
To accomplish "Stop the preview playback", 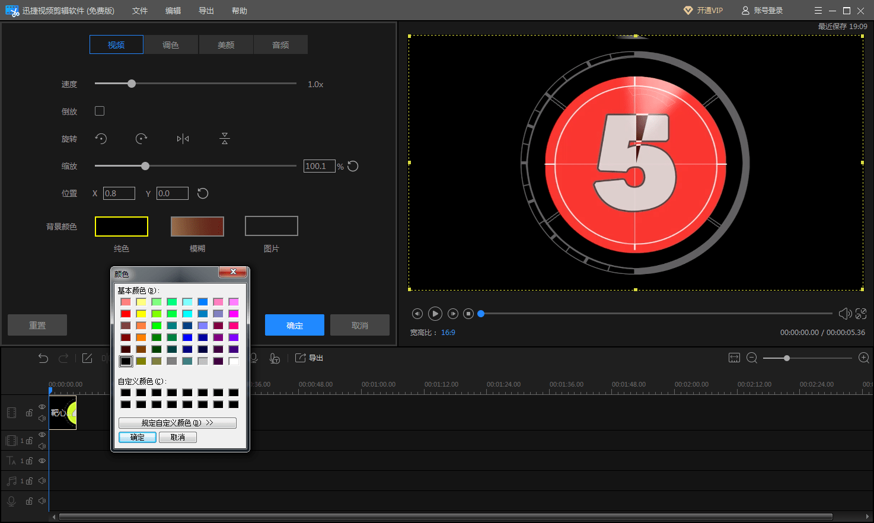I will (x=468, y=314).
